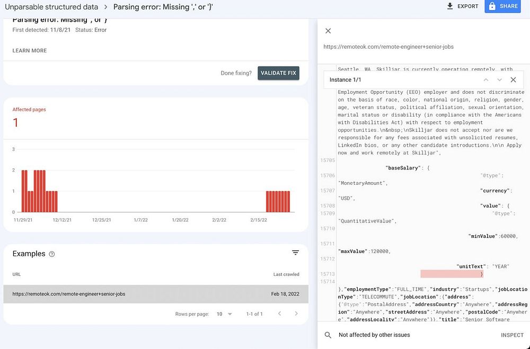Viewport: 530px width, 349px height.
Task: Click the Inspect button
Action: [x=512, y=335]
